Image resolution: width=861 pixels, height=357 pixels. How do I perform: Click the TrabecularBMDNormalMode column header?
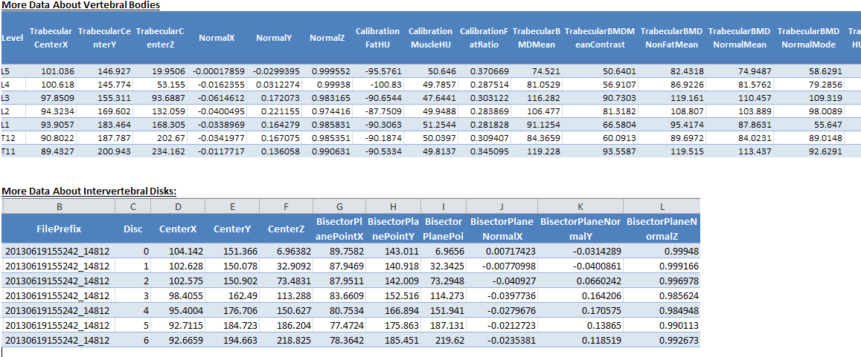click(x=808, y=38)
